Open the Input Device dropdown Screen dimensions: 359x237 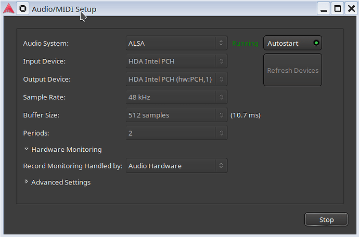pos(176,61)
